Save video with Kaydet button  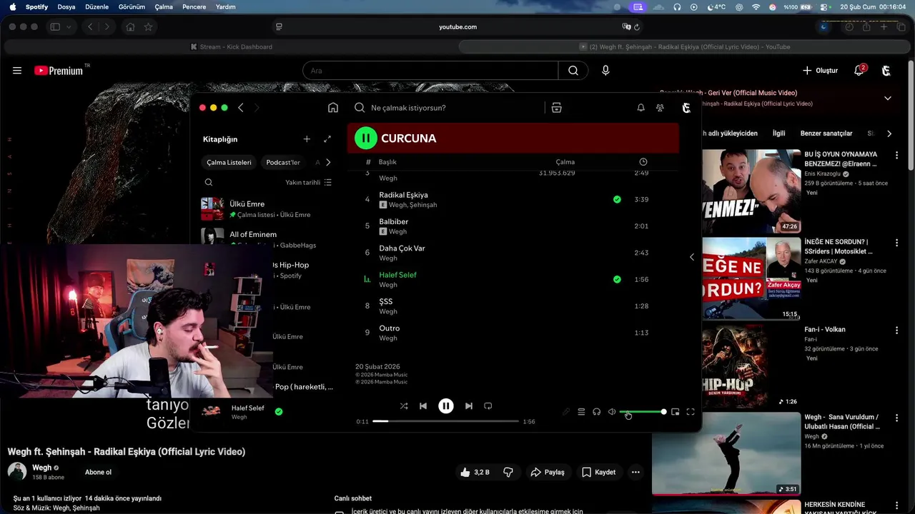pyautogui.click(x=598, y=472)
